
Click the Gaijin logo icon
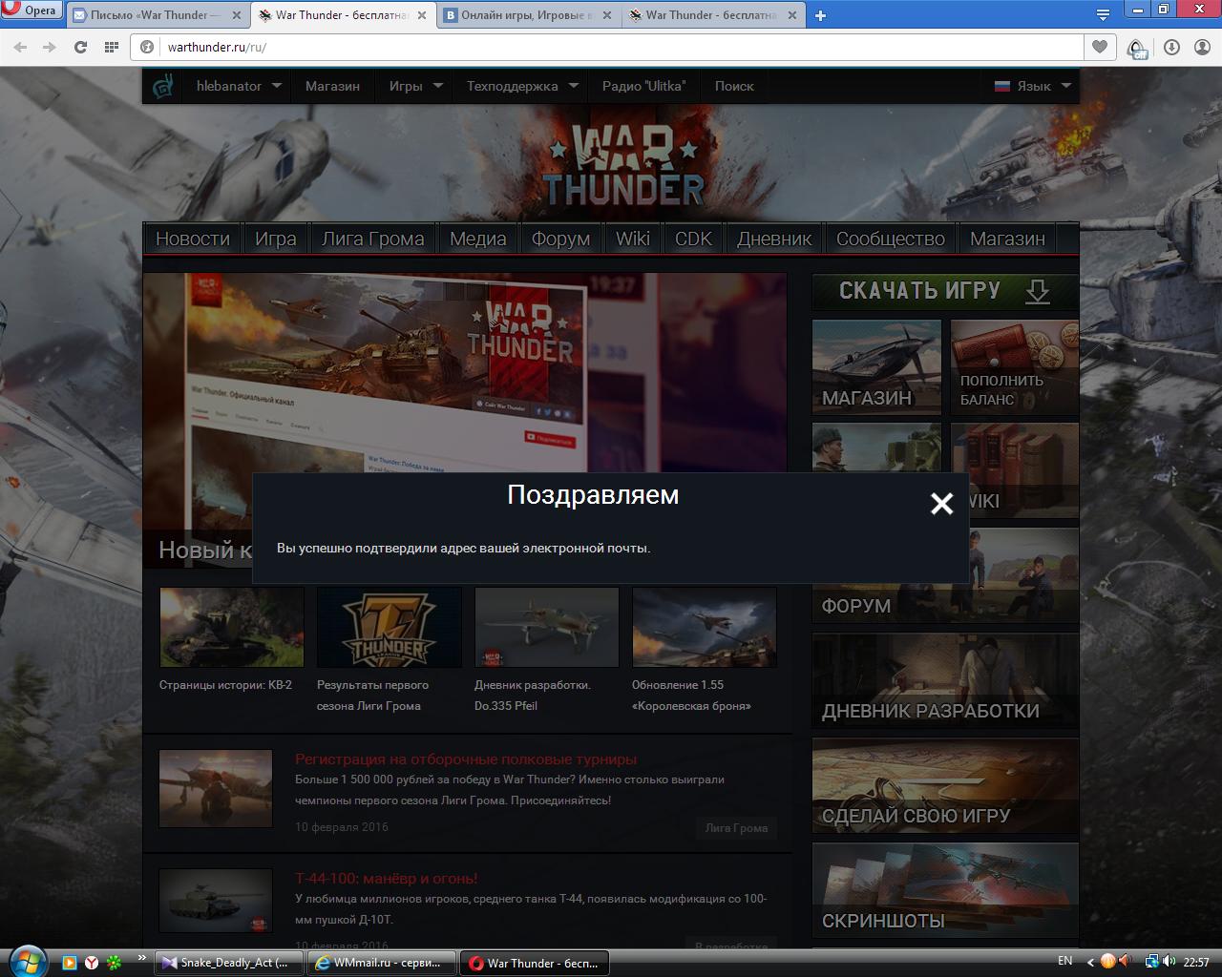coord(164,86)
